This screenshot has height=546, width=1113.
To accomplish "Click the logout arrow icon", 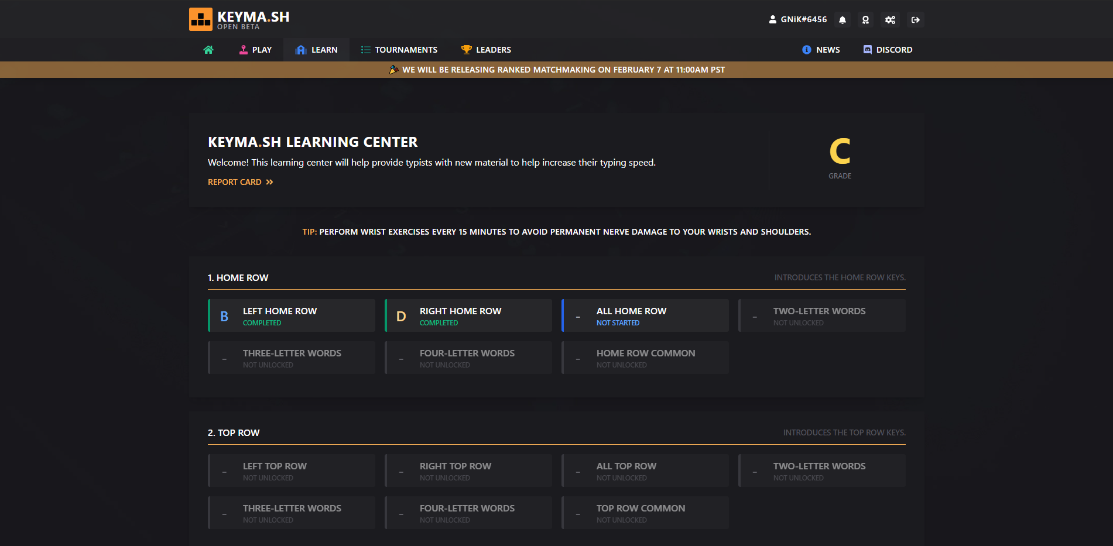I will (915, 20).
